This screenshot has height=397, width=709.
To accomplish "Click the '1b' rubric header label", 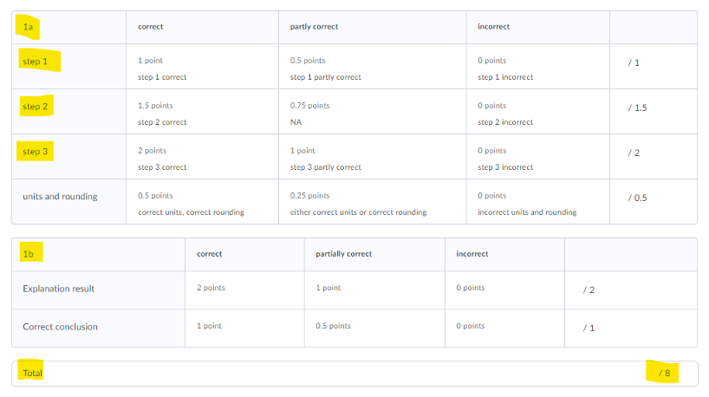I will (x=29, y=254).
